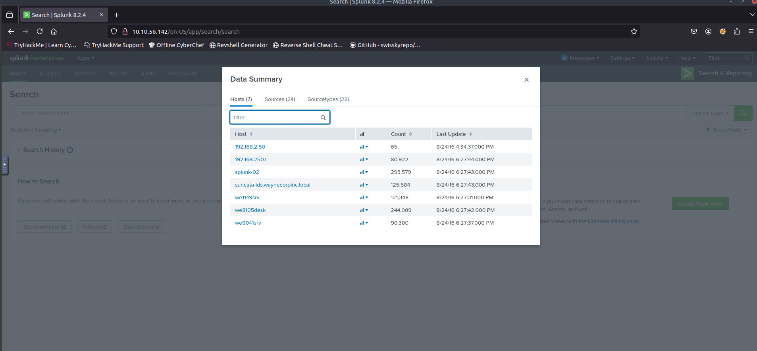Viewport: 757px width, 351px height.
Task: Open host 192.168.250.1 link
Action: 250,160
